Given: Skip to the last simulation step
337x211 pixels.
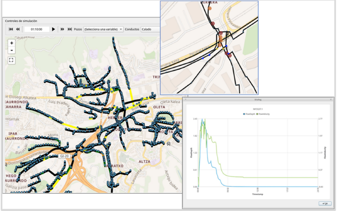Looking at the screenshot, I should 70,29.
